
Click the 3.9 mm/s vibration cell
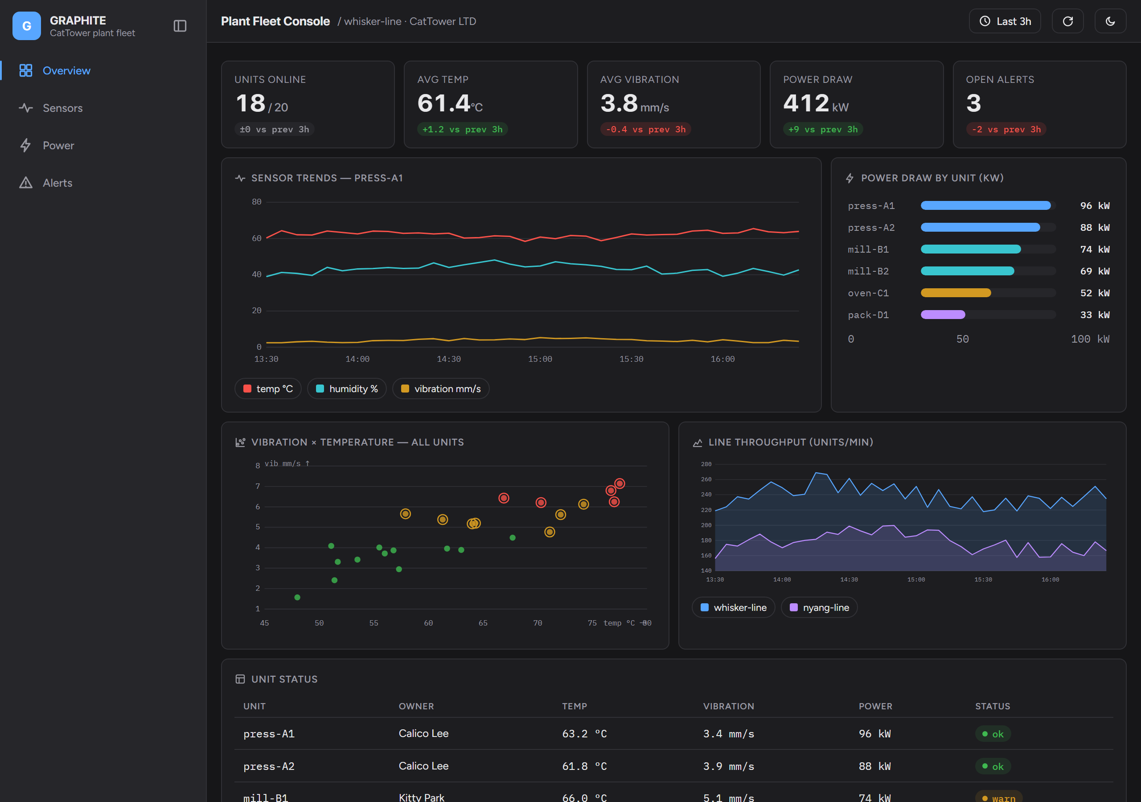729,766
